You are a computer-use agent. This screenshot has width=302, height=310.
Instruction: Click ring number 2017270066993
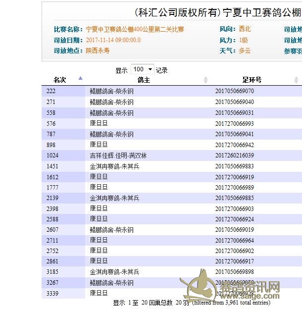click(x=235, y=124)
